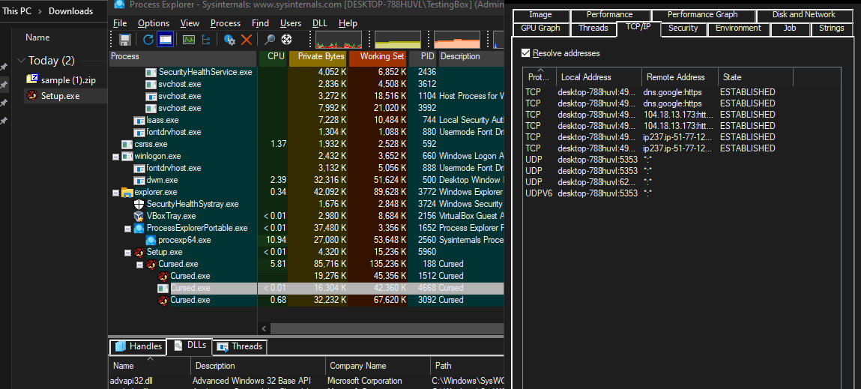Click the magnifier Find Handle icon
Viewport: 861px width, 389px height.
click(x=270, y=40)
